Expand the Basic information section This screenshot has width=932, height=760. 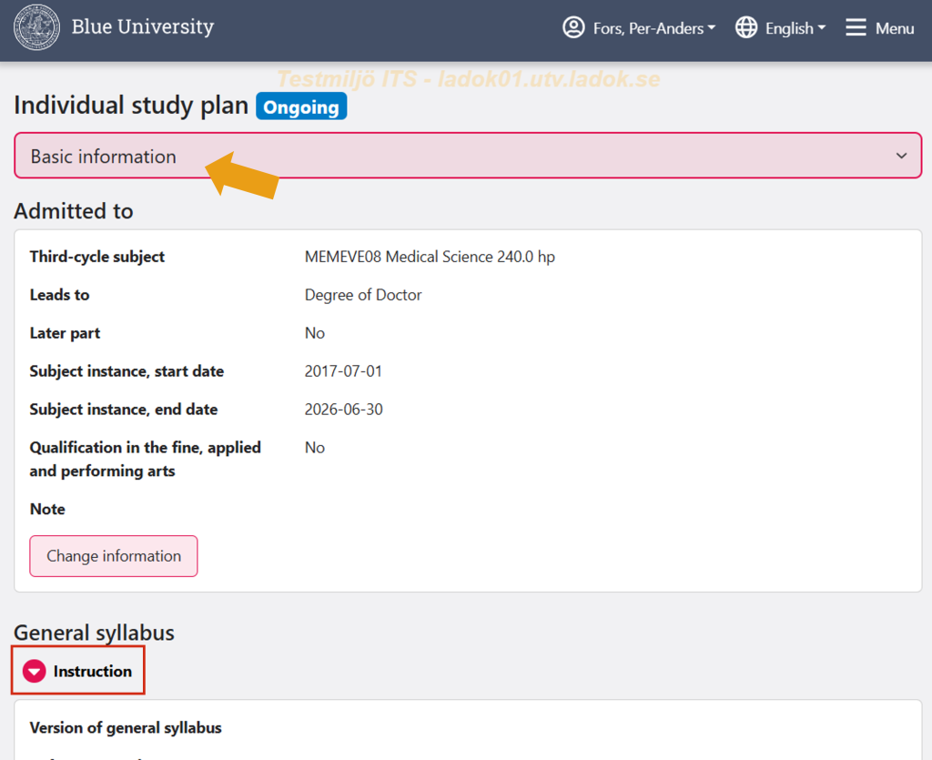468,156
